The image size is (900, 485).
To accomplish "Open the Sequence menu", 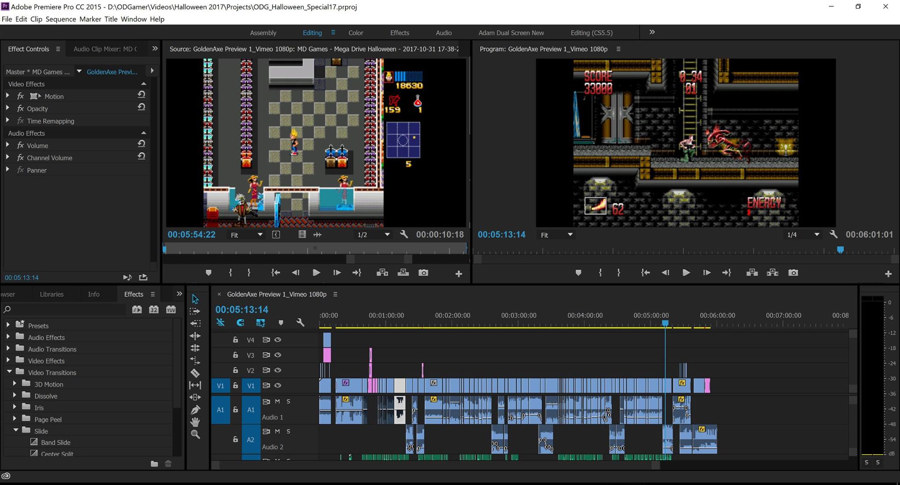I will pyautogui.click(x=61, y=19).
